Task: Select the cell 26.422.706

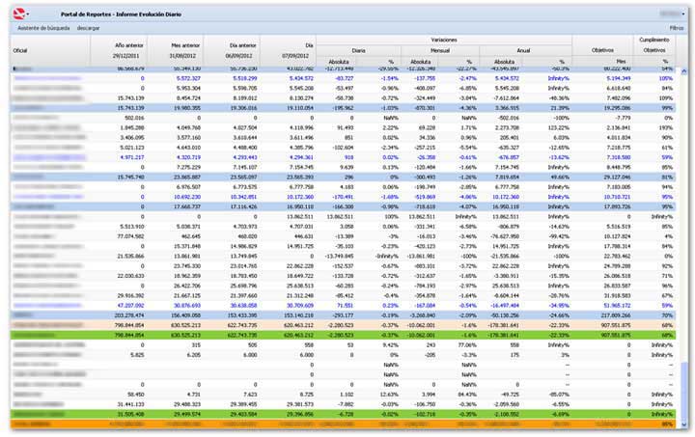Action: pos(187,286)
